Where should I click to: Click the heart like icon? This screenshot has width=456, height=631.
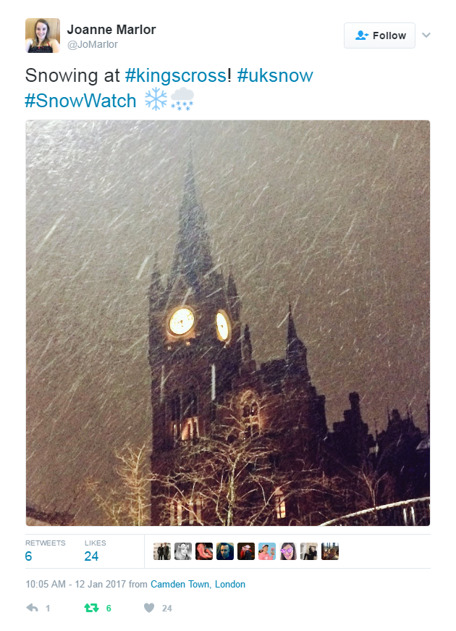pos(149,608)
